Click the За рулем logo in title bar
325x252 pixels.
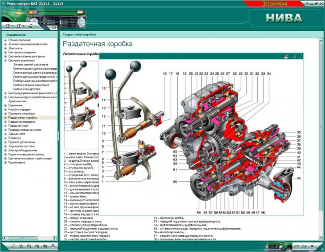point(275,4)
